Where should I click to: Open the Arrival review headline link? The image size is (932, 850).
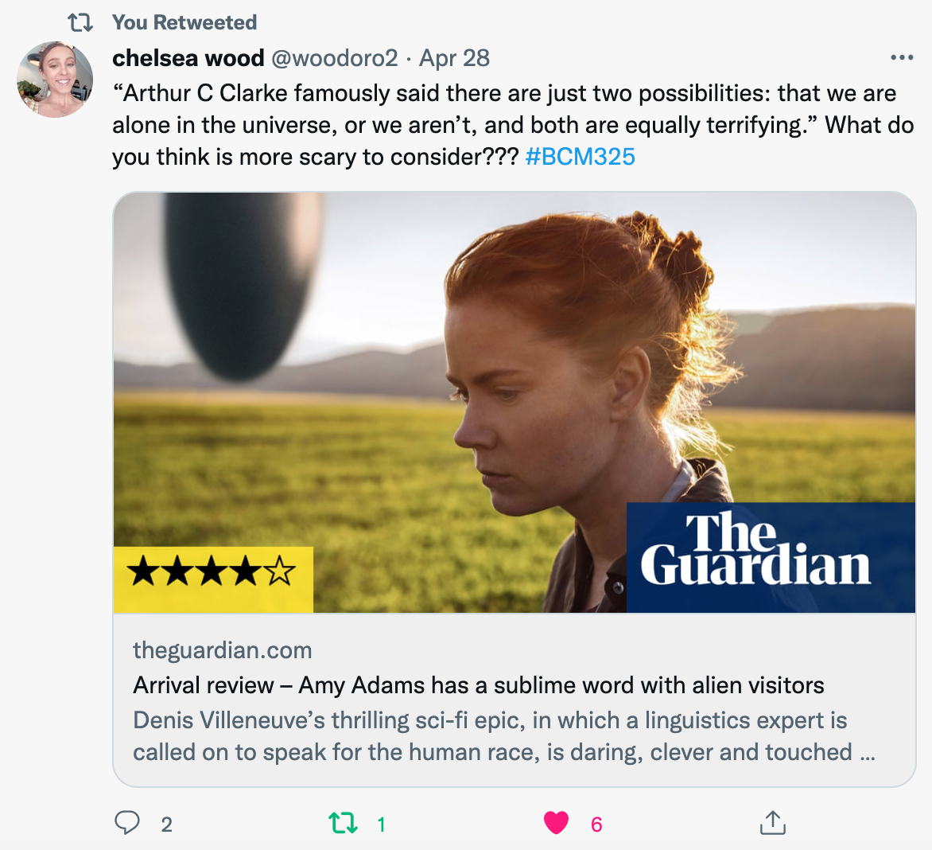479,685
